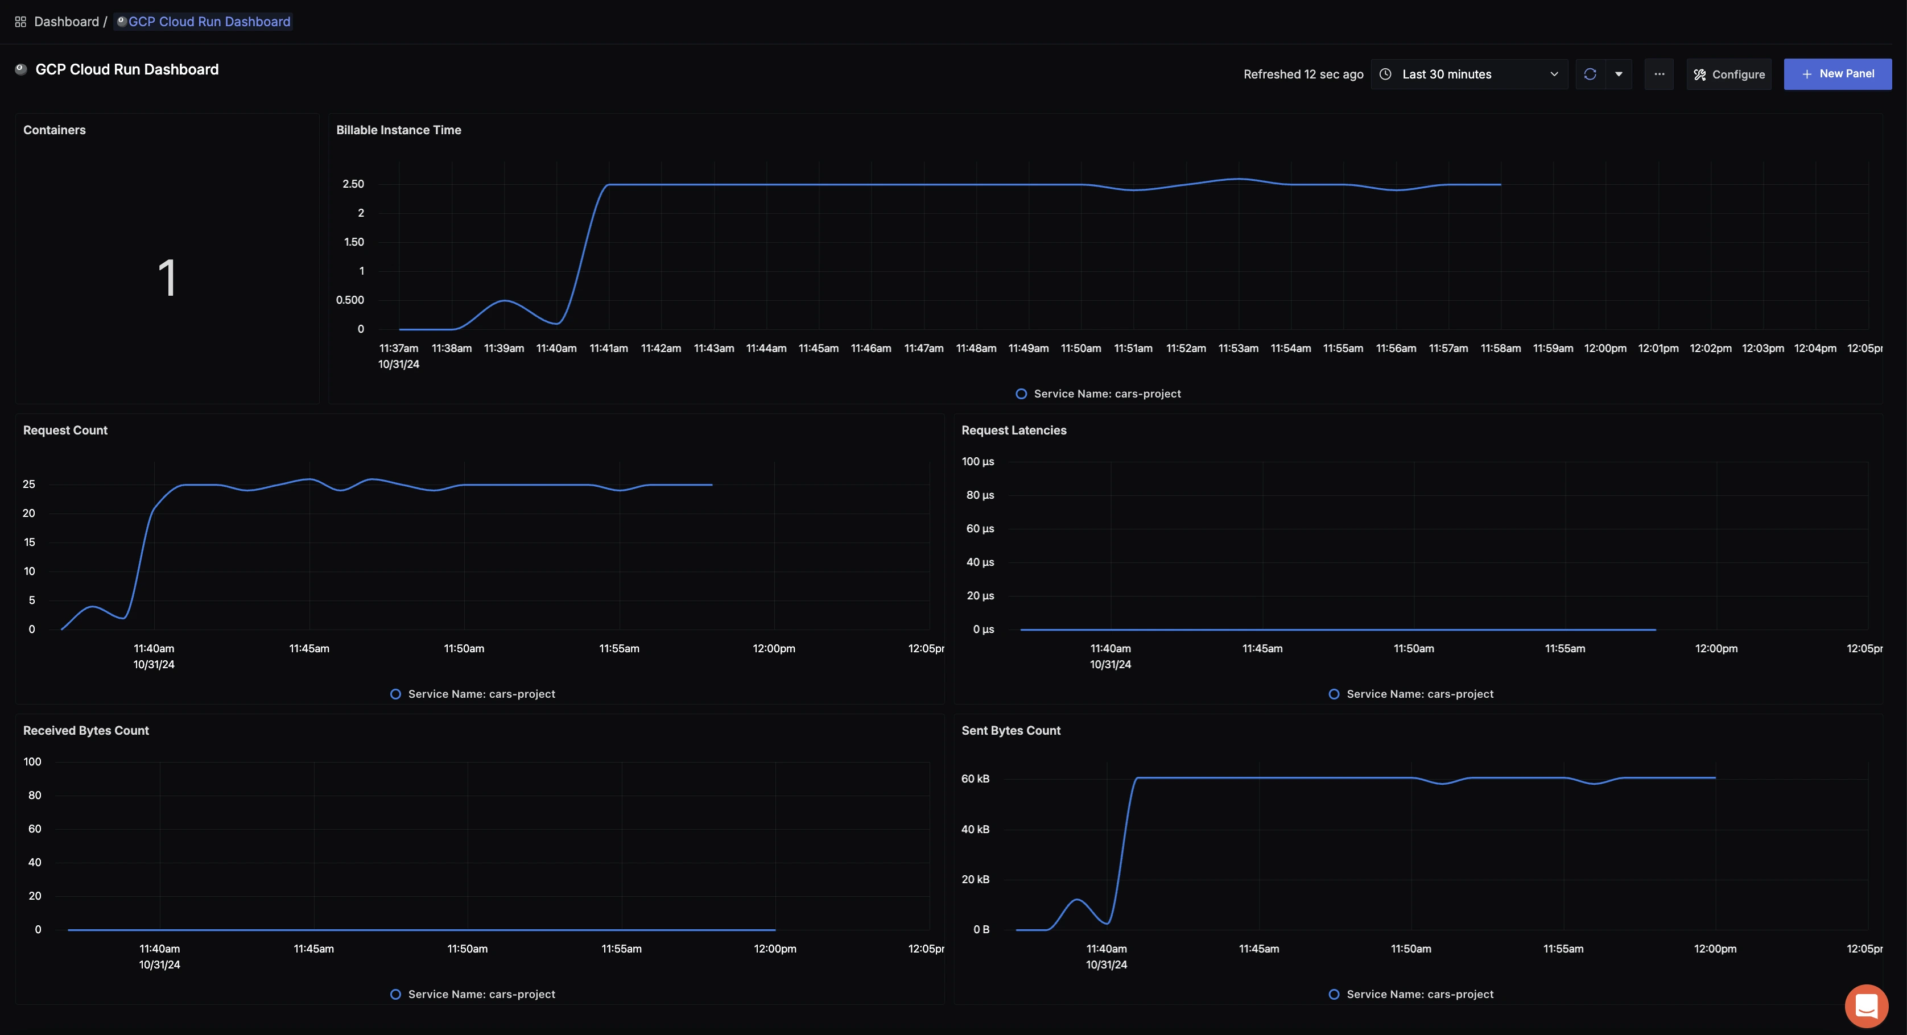Viewport: 1907px width, 1035px height.
Task: Toggle the Request Count legend cars-project series
Action: (473, 695)
